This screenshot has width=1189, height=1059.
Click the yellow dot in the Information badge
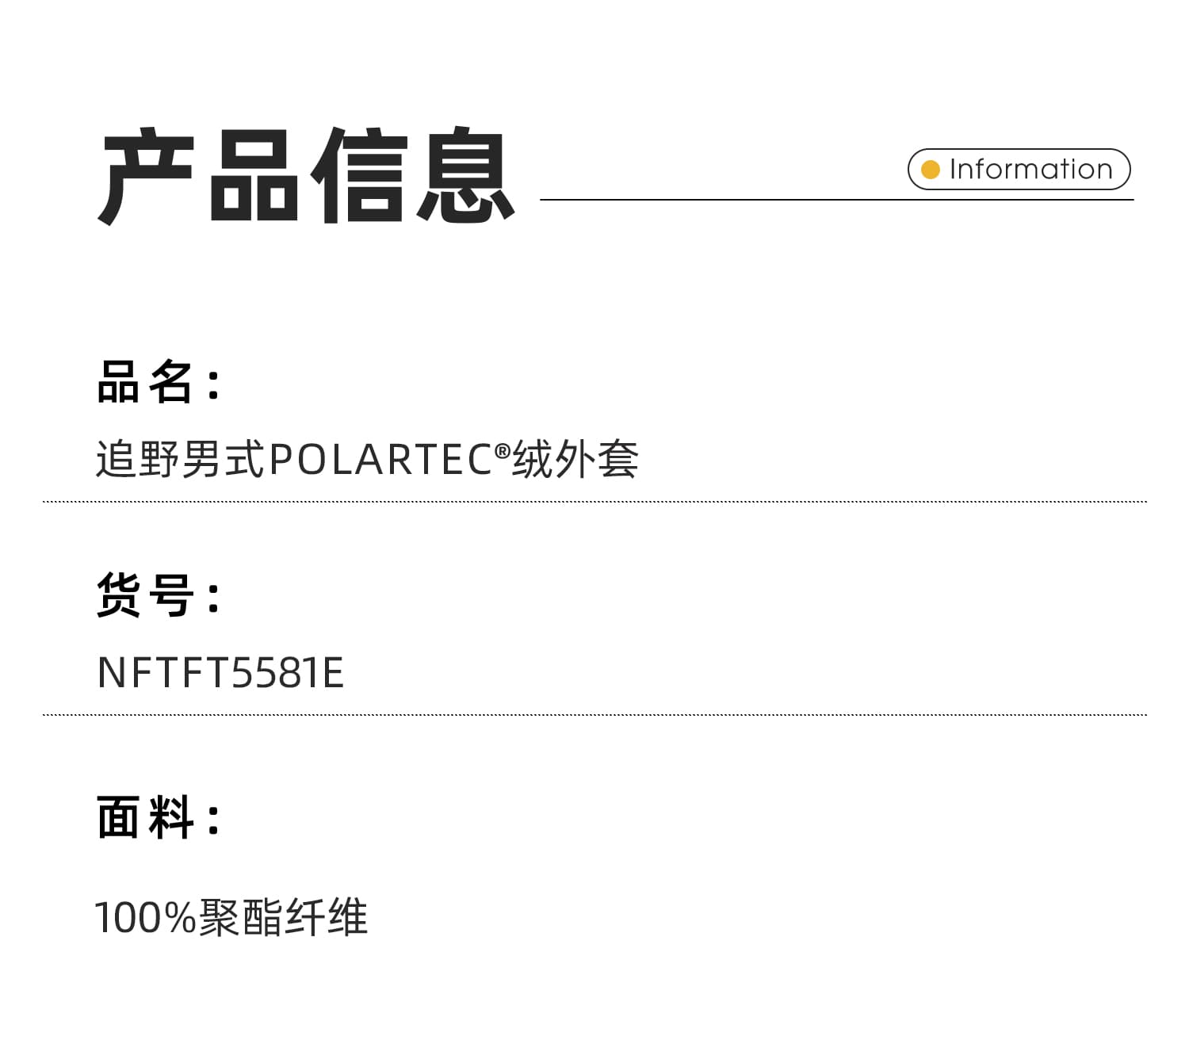point(931,170)
